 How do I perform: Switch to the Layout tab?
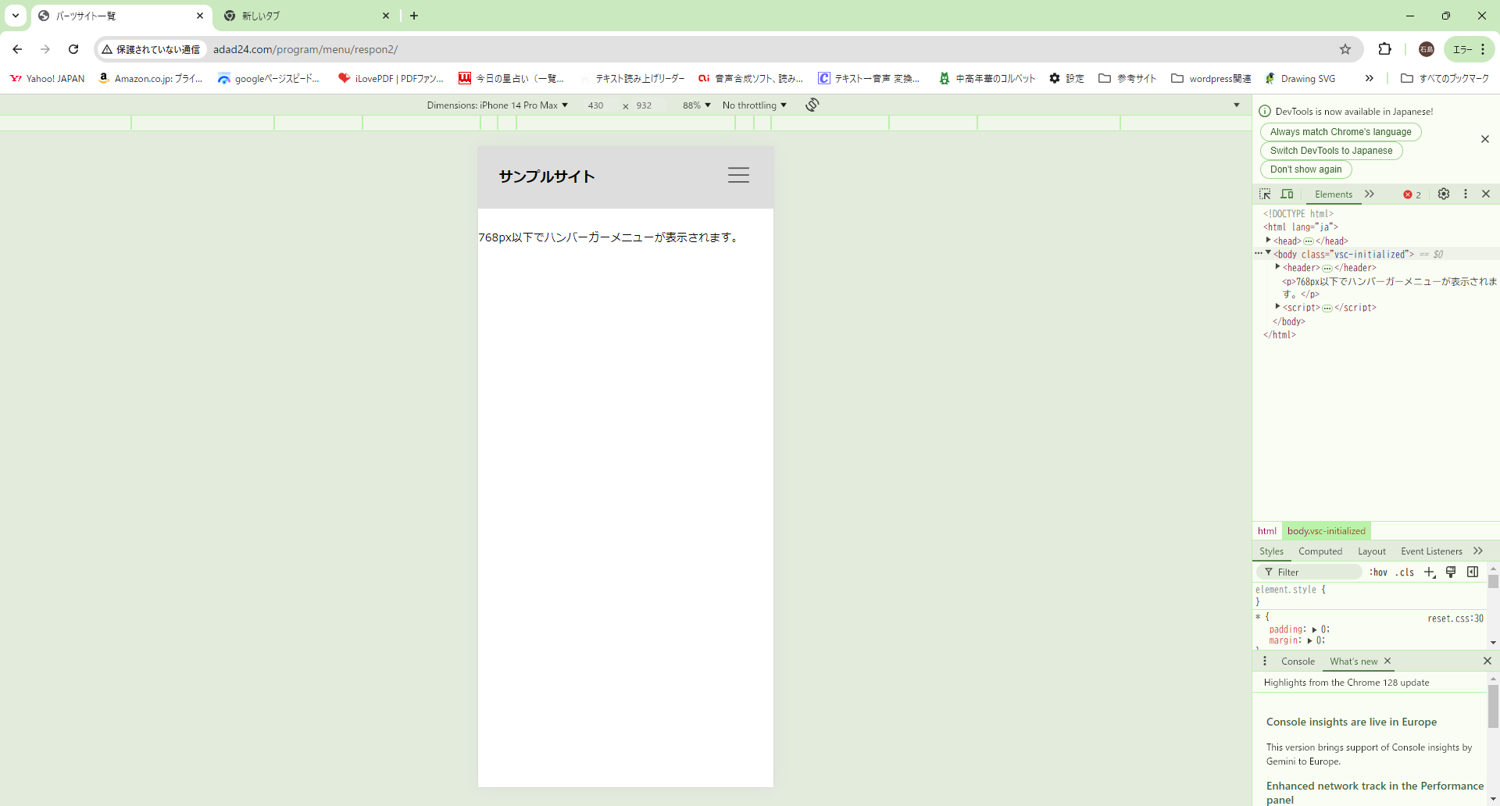[1372, 551]
